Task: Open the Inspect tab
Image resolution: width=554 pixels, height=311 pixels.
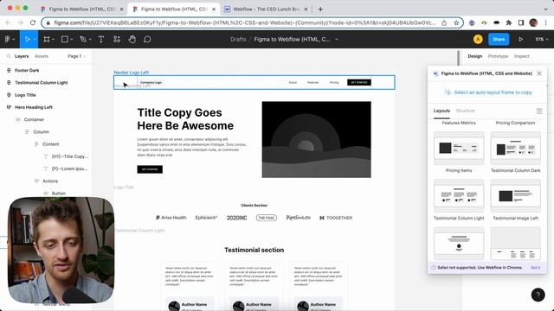Action: [521, 56]
